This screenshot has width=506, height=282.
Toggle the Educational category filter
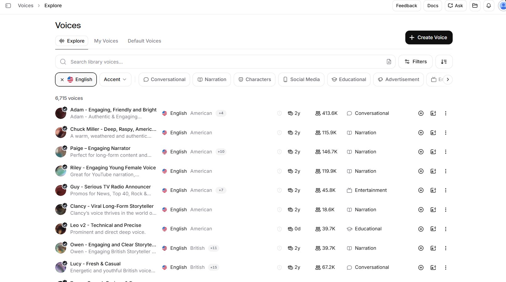(349, 79)
